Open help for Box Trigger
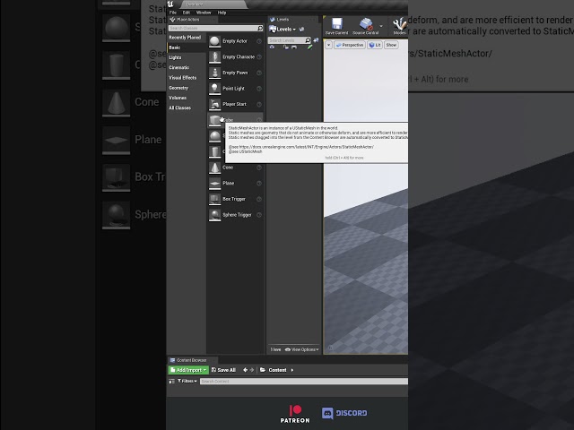 tap(259, 199)
